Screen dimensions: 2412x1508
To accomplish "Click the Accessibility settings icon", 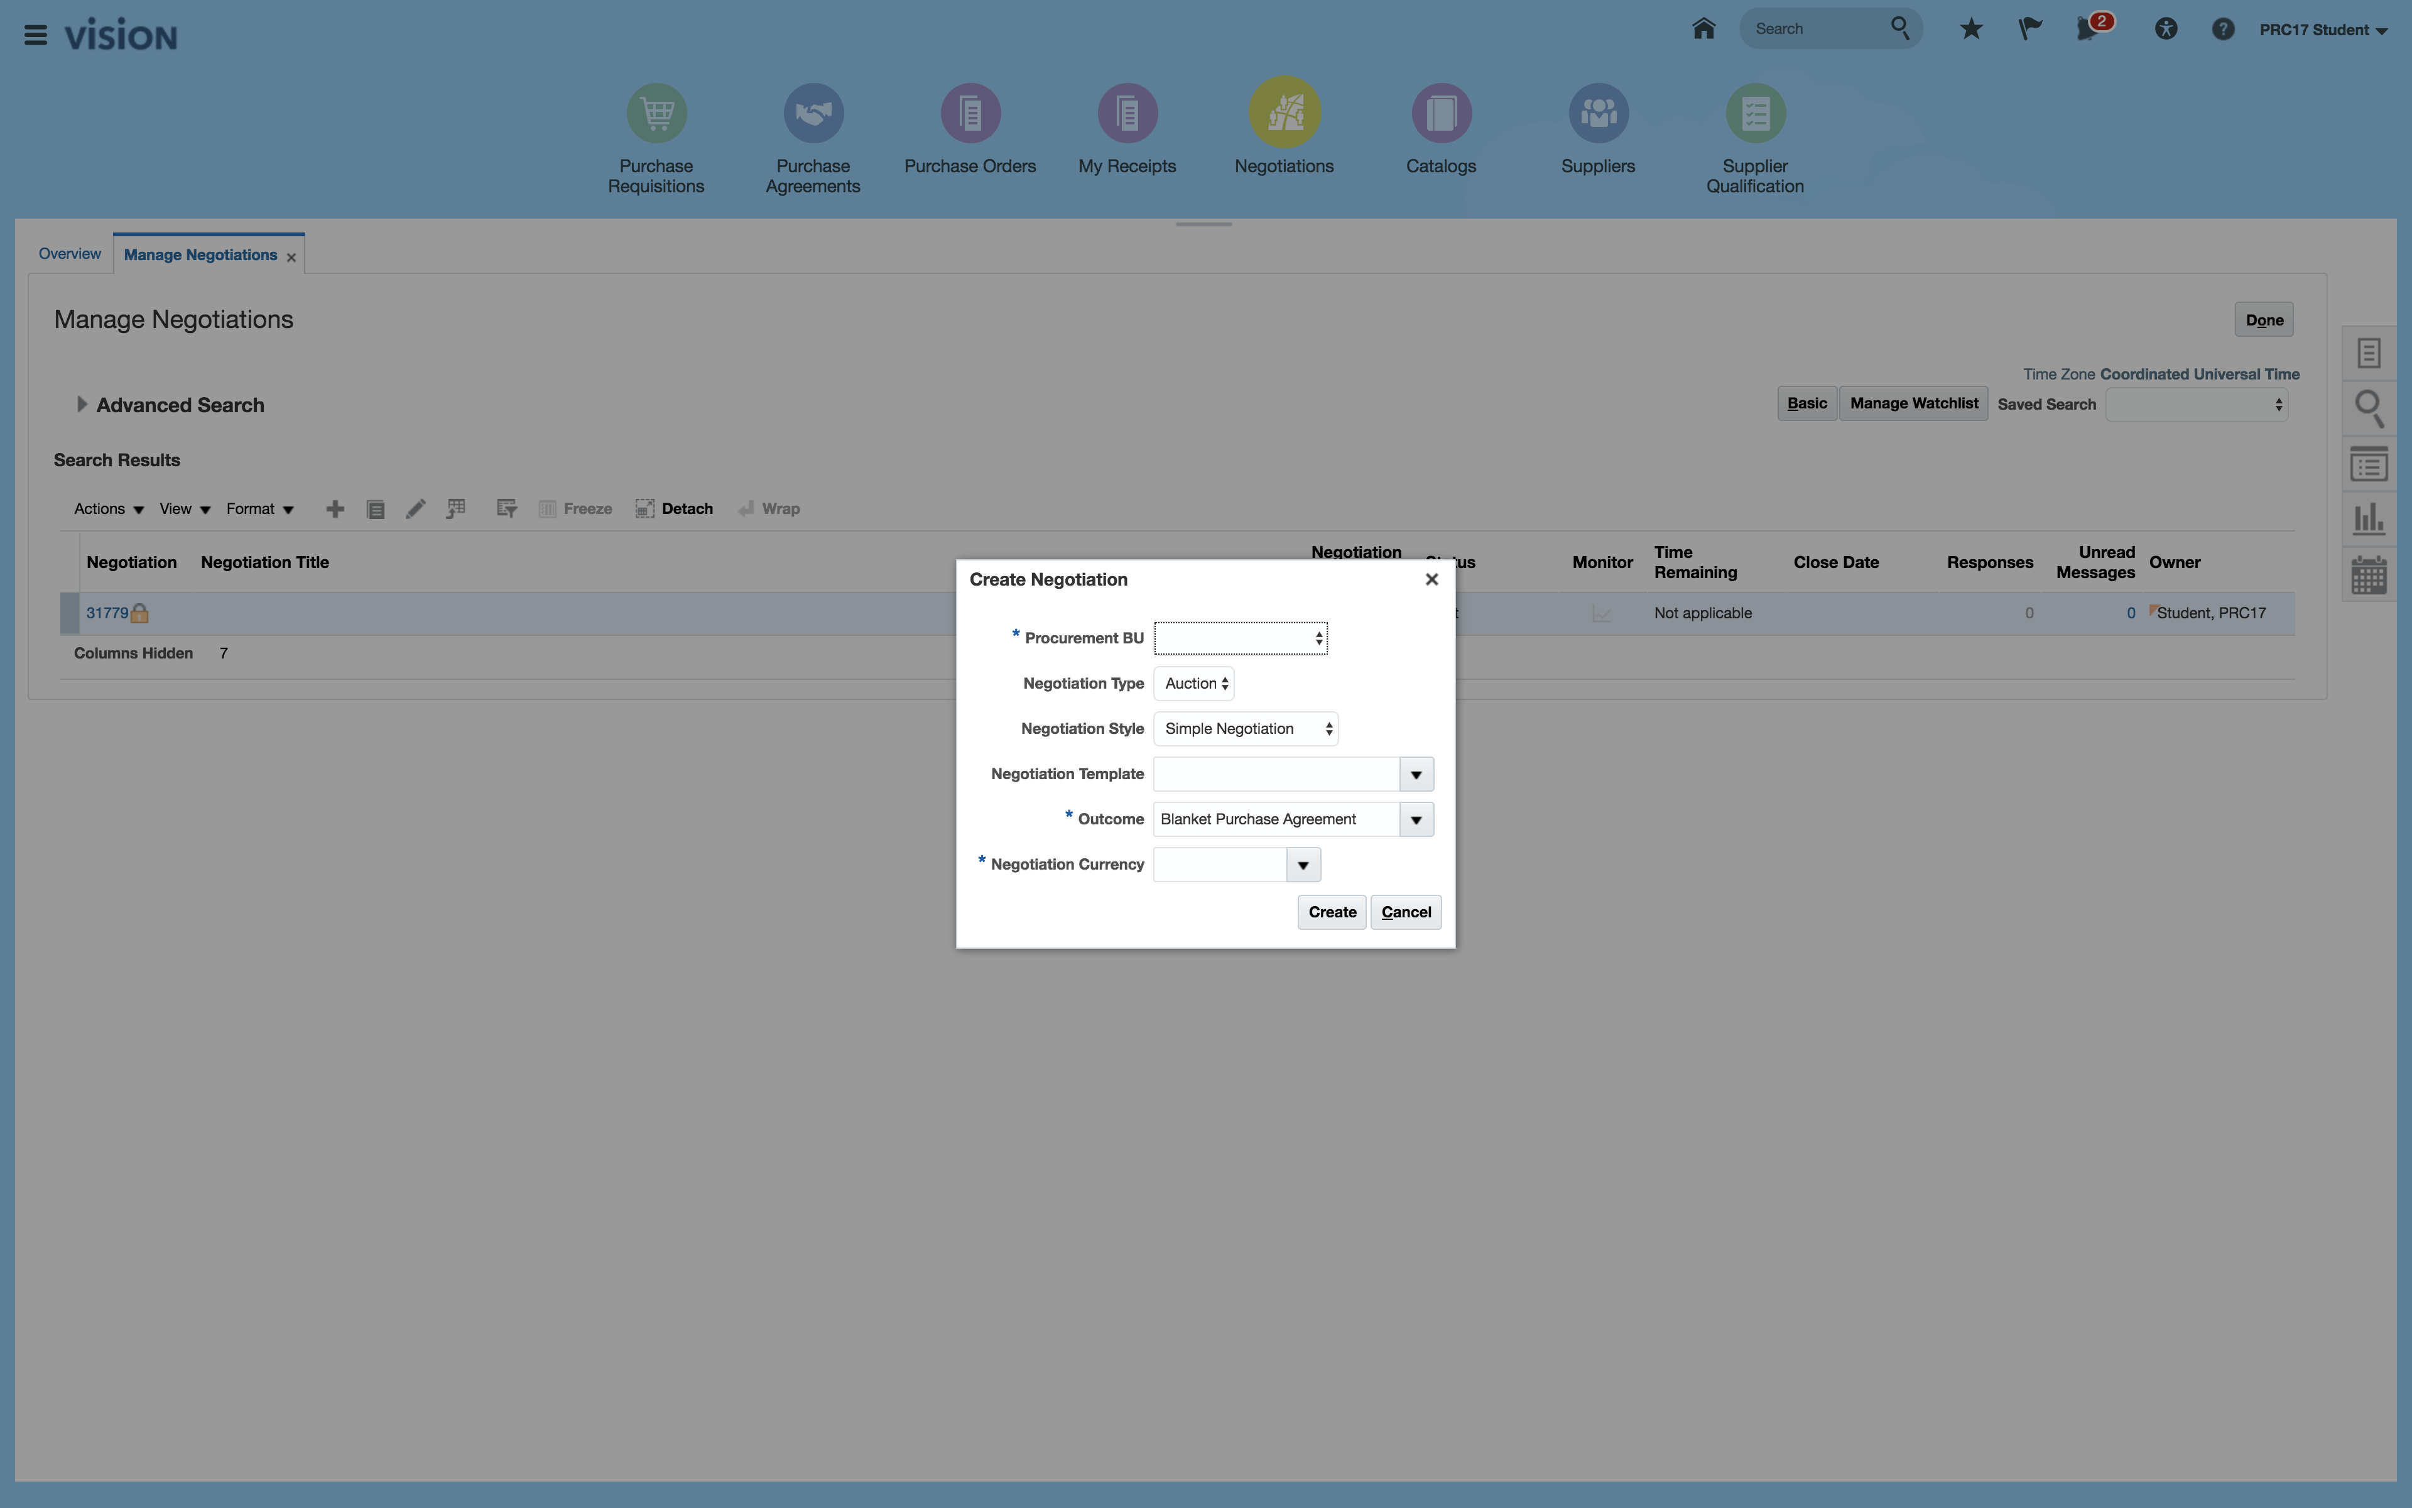I will pos(2165,29).
